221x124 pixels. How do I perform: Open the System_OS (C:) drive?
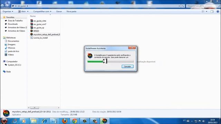(x=15, y=65)
